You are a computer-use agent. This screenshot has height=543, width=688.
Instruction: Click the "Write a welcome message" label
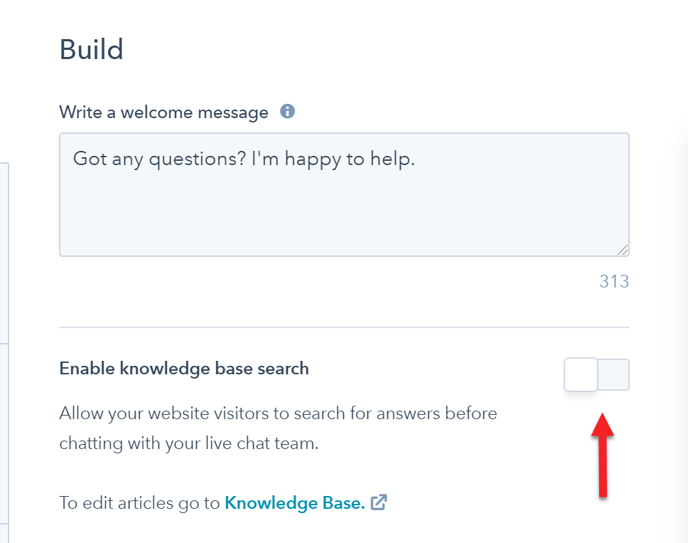(163, 112)
